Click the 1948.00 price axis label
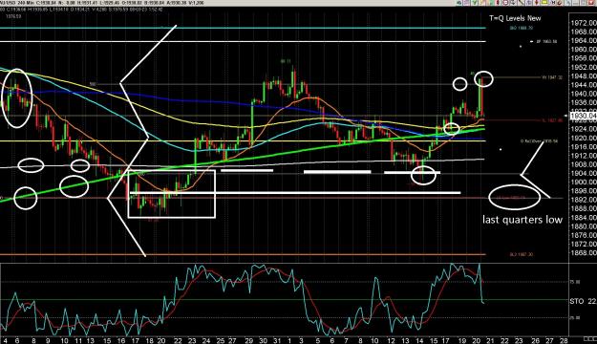 pos(584,75)
